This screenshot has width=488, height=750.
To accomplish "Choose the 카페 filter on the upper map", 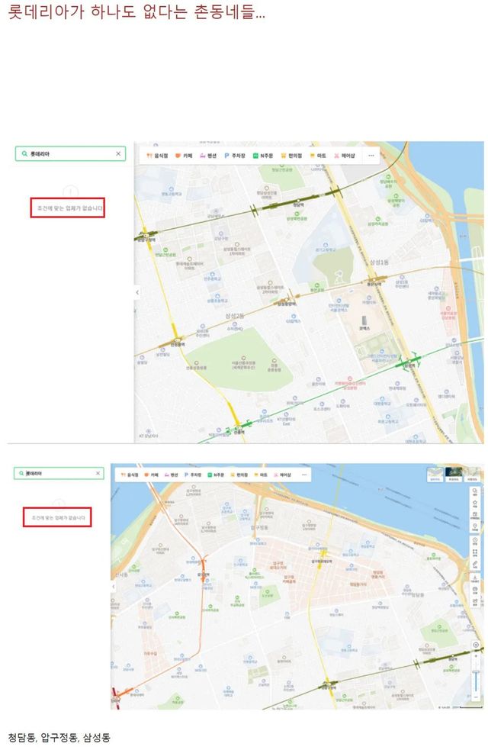I will point(183,156).
